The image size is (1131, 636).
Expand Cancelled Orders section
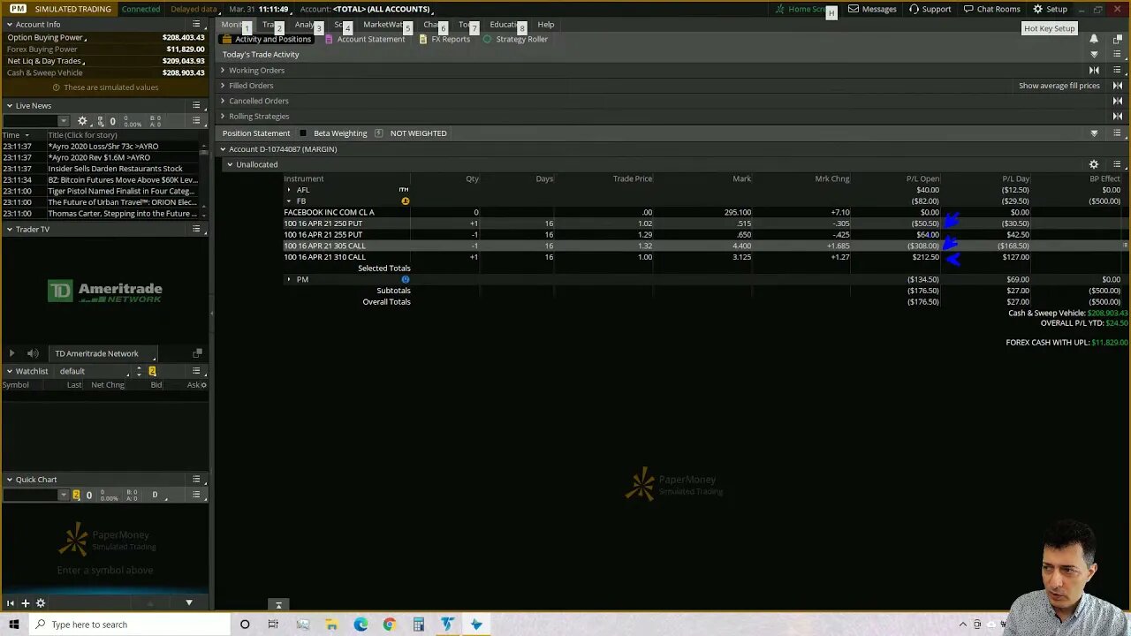(x=223, y=101)
